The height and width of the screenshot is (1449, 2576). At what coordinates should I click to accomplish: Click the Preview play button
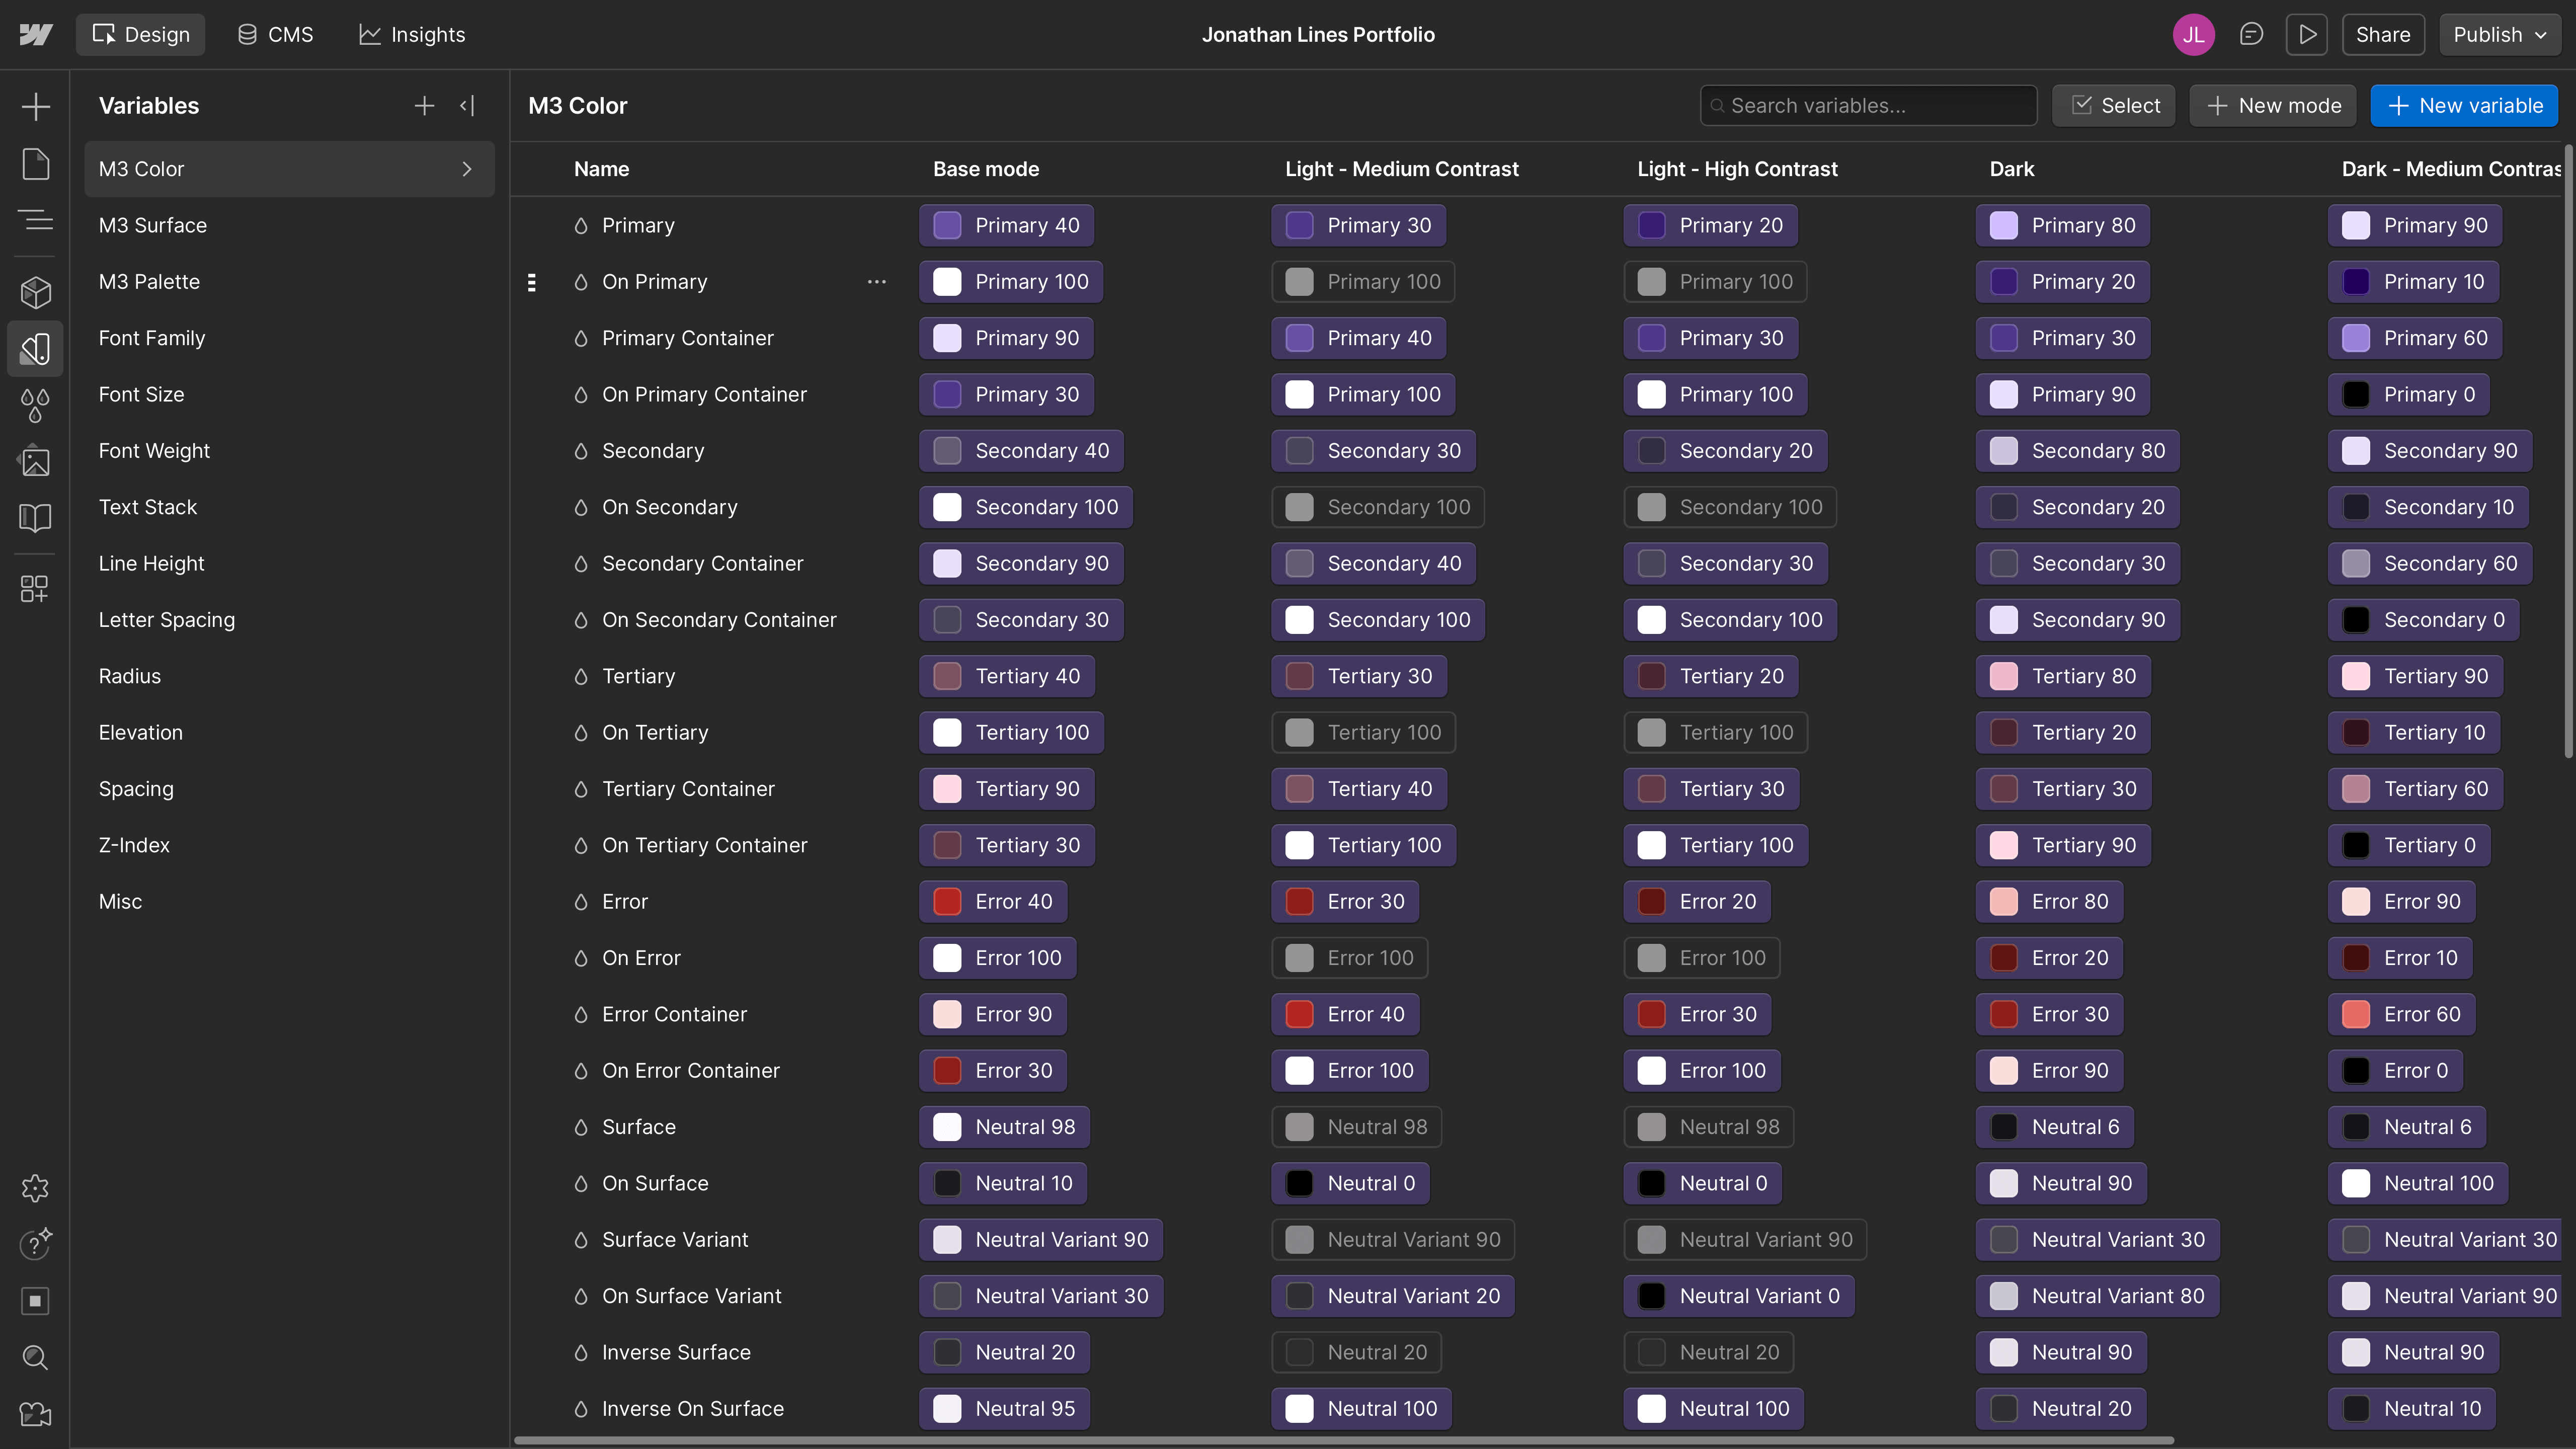[2307, 34]
